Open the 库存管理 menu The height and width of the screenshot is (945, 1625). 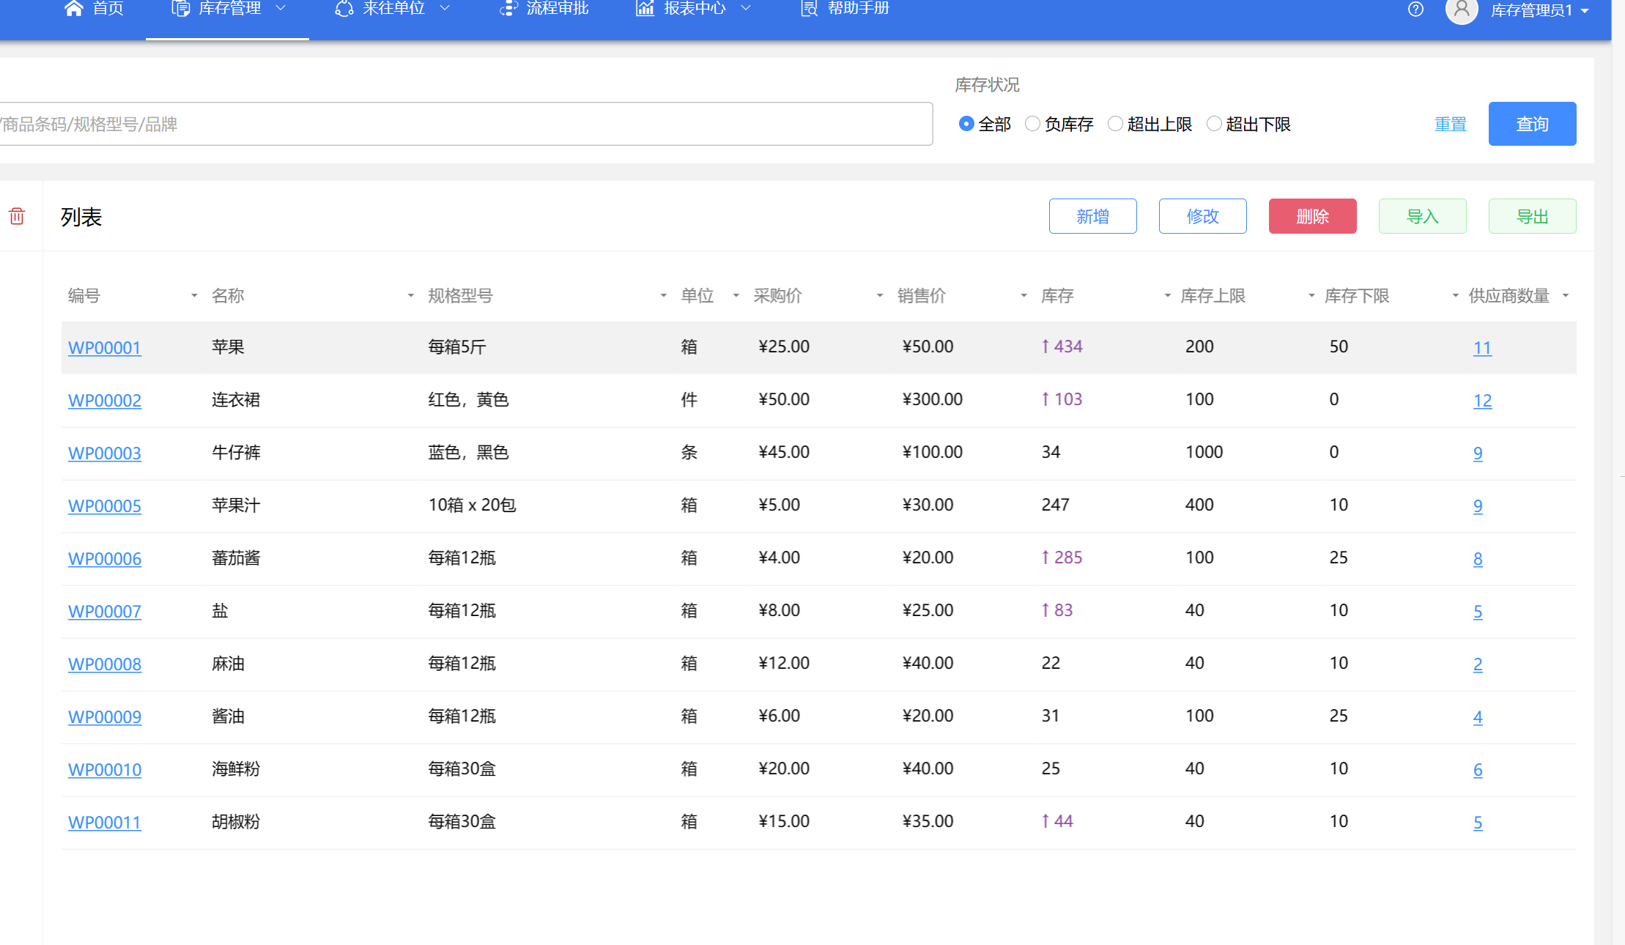click(230, 8)
